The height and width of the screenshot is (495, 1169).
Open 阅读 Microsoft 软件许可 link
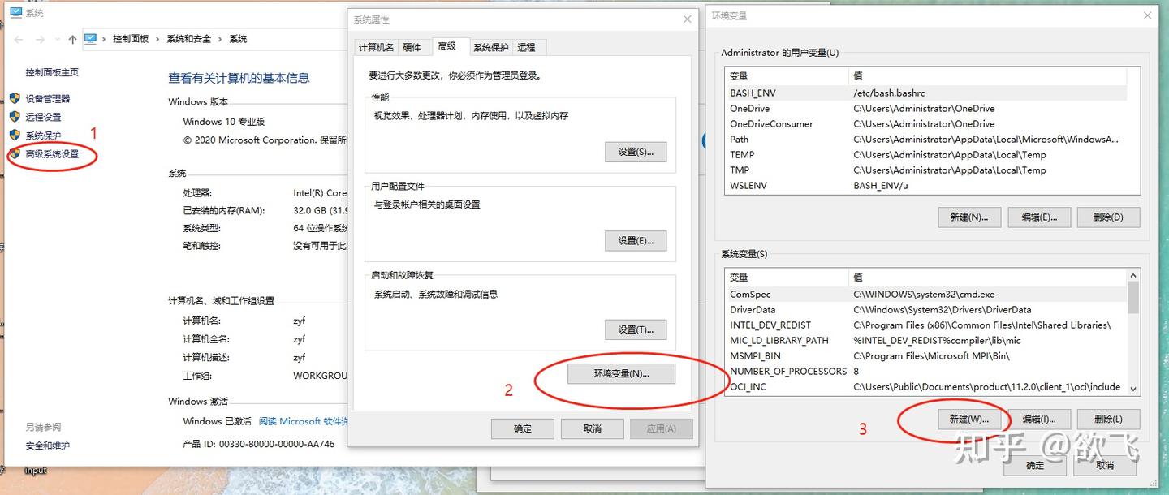(304, 421)
